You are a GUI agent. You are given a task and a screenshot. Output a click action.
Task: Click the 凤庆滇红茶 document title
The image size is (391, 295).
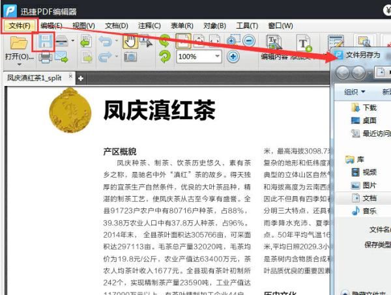pyautogui.click(x=160, y=110)
